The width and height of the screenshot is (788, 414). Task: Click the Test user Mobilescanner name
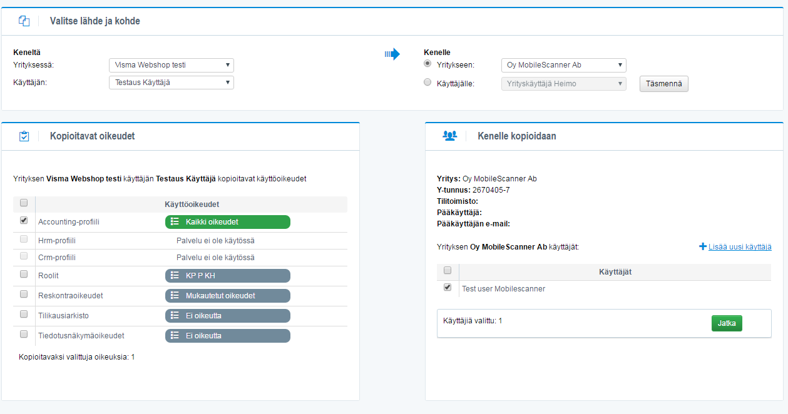coord(503,289)
